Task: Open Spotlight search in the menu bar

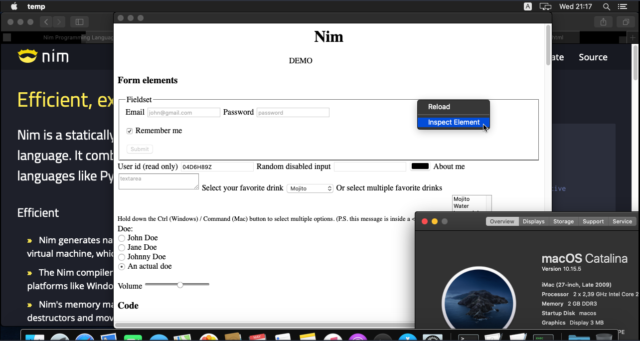Action: [607, 6]
